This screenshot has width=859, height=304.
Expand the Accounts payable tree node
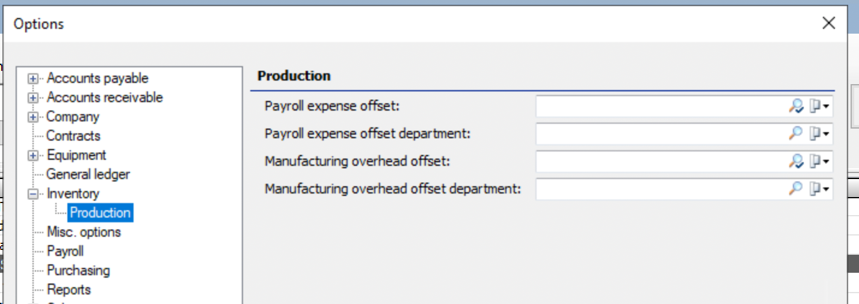[33, 79]
